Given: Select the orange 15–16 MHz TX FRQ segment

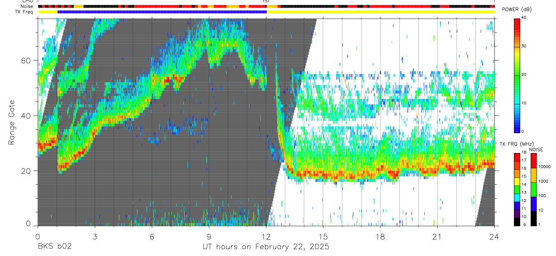Looking at the screenshot, I should click(x=516, y=173).
